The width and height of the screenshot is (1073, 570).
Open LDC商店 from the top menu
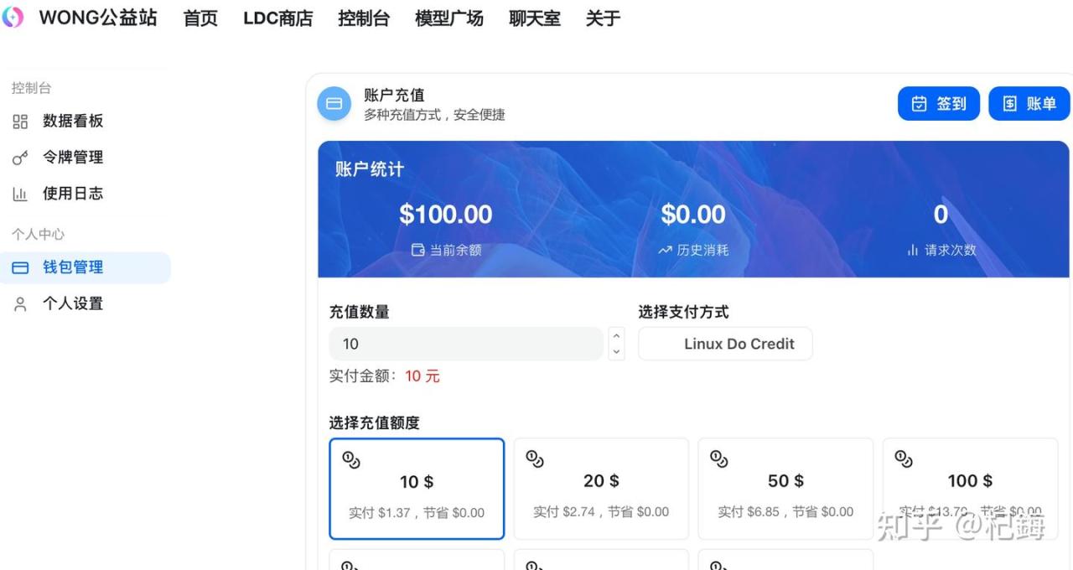coord(277,18)
